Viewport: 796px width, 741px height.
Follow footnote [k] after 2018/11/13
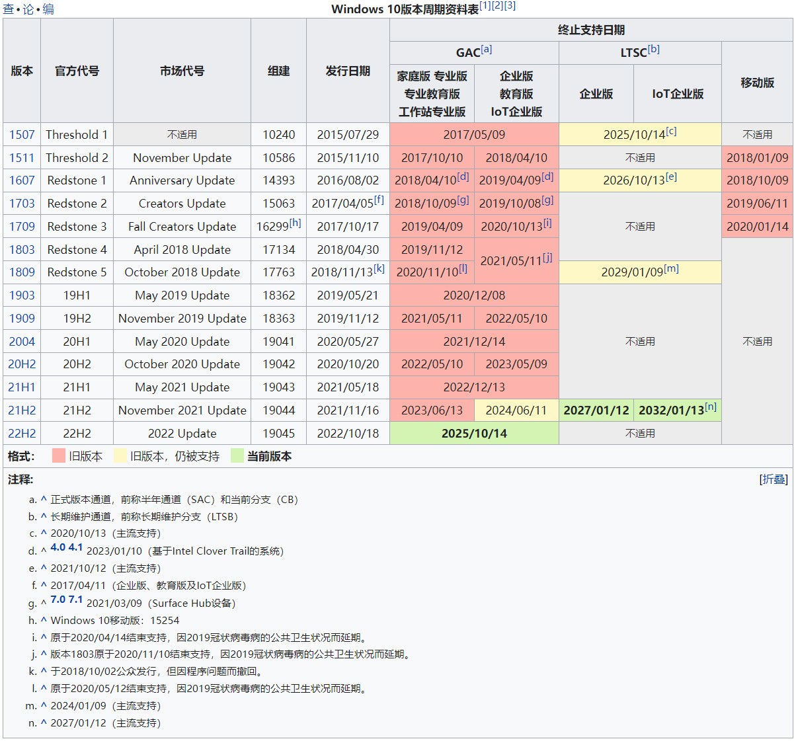pos(379,268)
